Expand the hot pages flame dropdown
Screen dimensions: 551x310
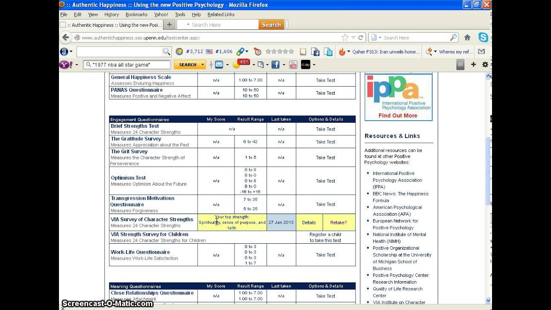348,52
